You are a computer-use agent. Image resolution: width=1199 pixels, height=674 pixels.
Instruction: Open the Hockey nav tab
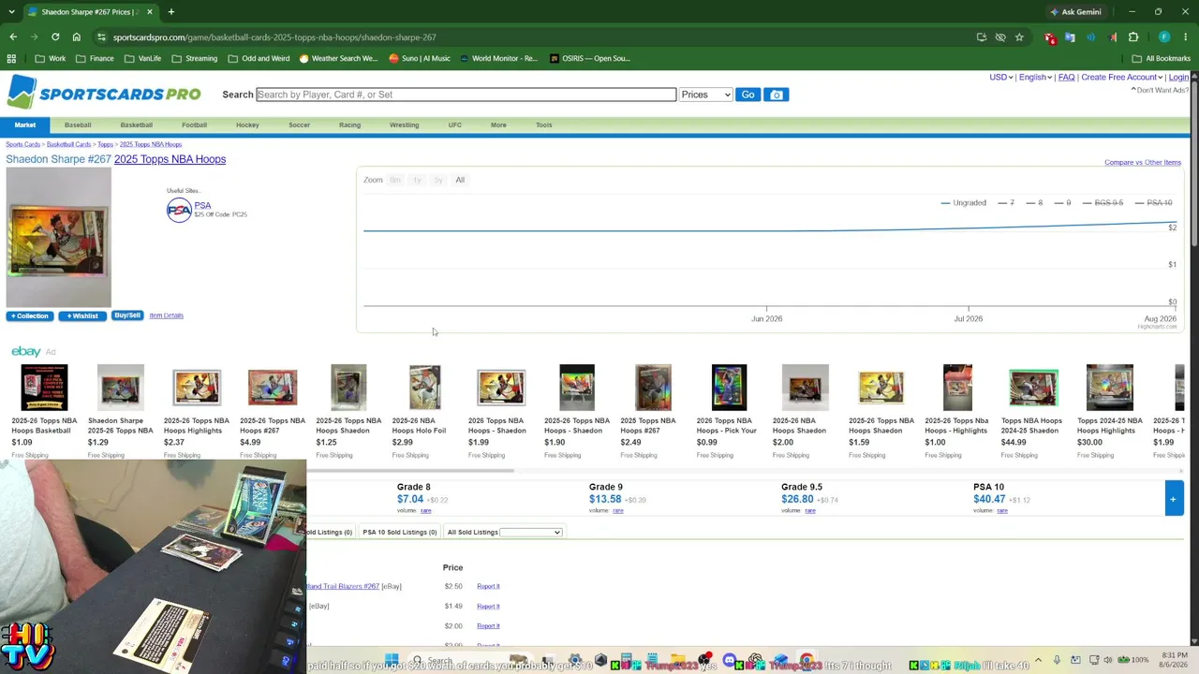pyautogui.click(x=247, y=125)
